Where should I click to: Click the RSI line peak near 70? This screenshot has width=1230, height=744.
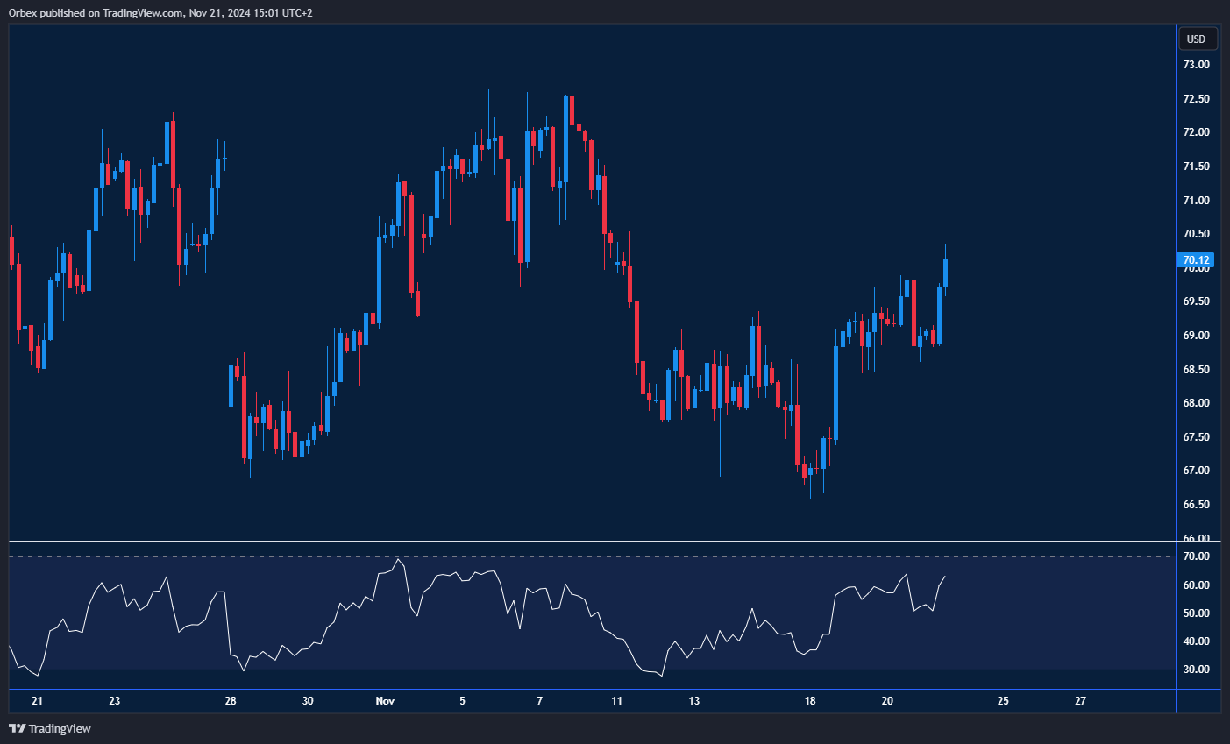[x=399, y=559]
